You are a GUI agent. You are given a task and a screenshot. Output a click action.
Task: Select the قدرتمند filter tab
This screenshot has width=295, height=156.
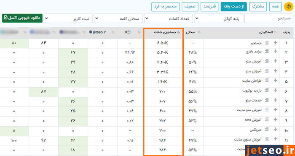click(x=209, y=7)
